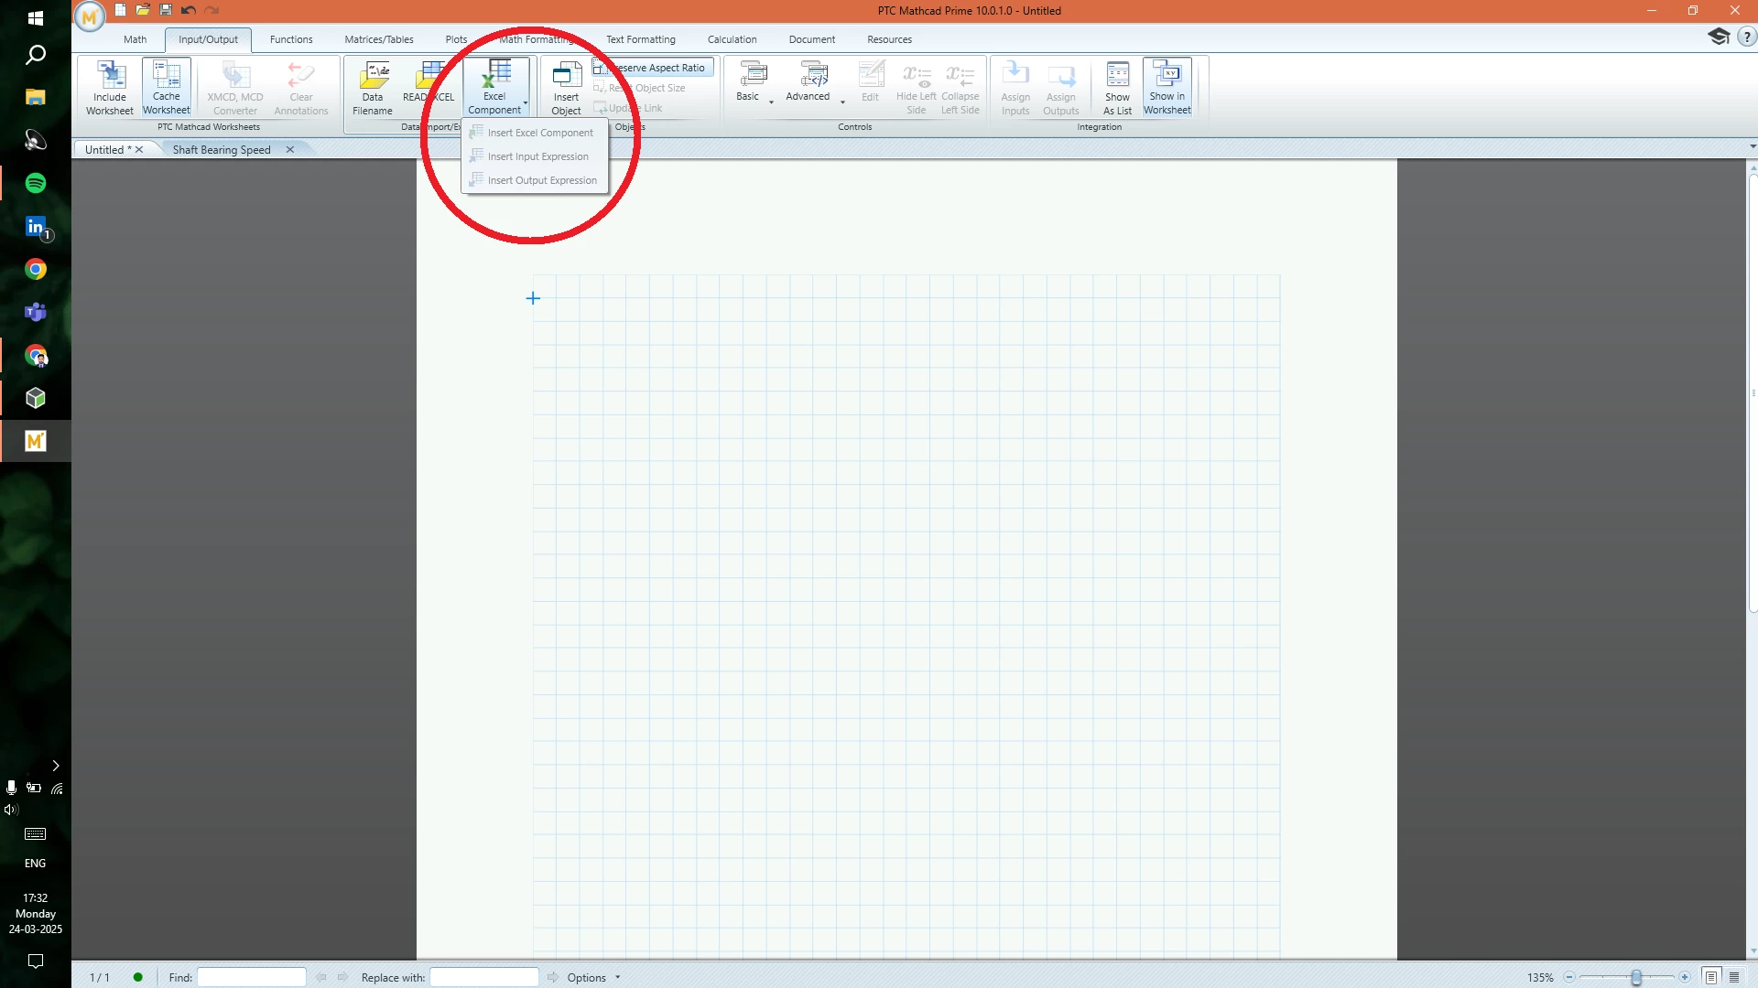Switch to the Matrices/Tables ribbon tab

378,39
